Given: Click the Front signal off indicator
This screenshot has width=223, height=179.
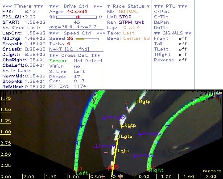Looking at the screenshot, I should [183, 38].
